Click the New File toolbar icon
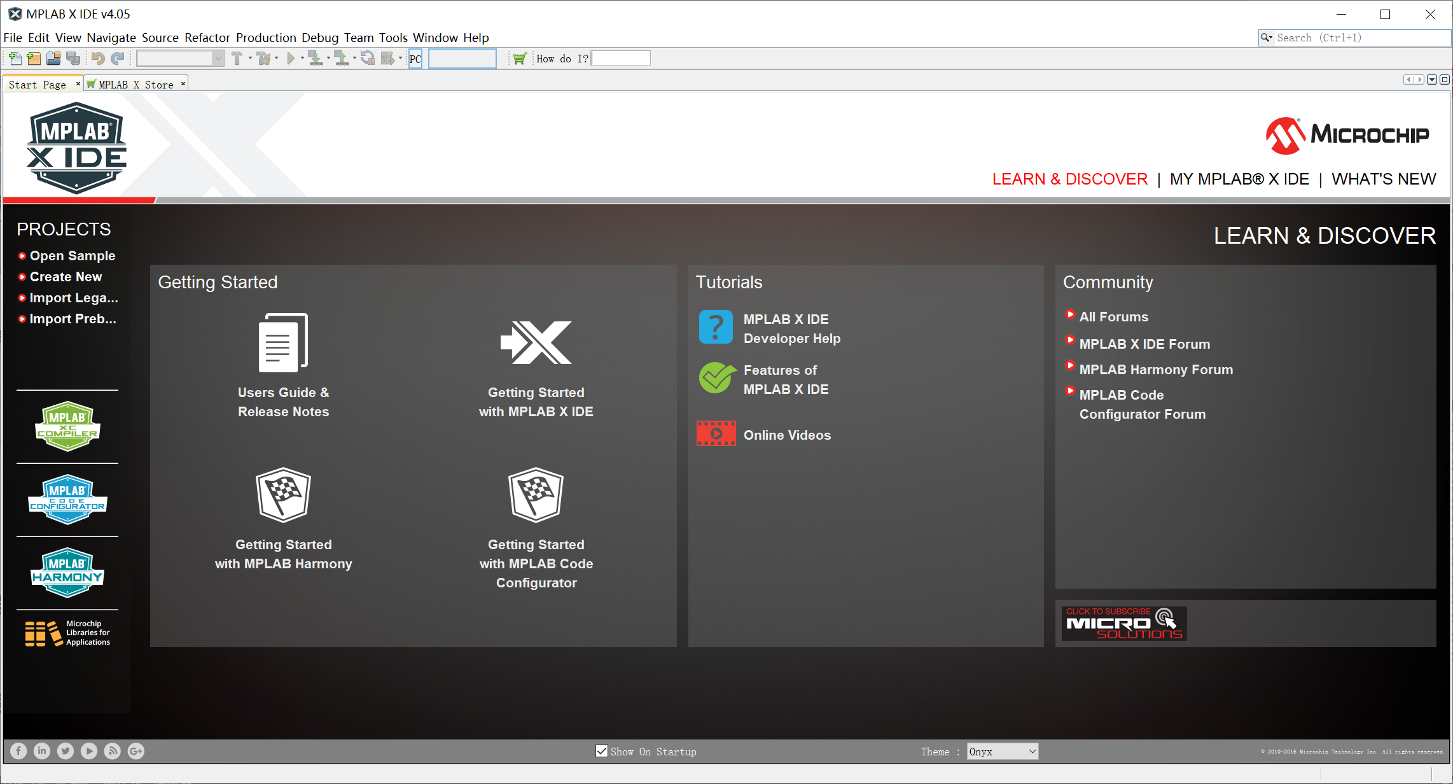Viewport: 1453px width, 784px height. (15, 59)
